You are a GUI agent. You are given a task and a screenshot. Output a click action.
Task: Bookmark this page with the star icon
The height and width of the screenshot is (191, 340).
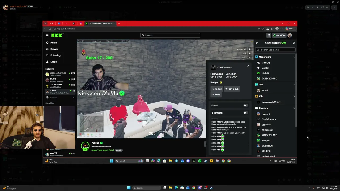(x=263, y=29)
